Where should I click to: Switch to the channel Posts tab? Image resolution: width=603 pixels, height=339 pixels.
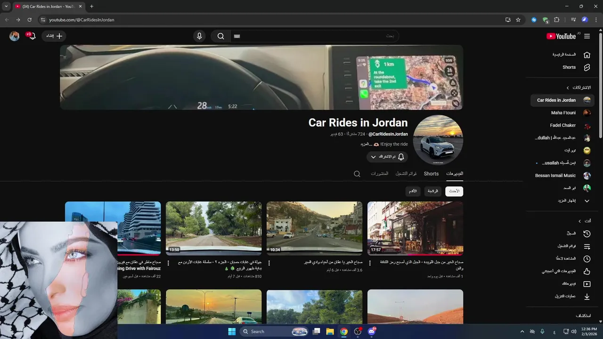click(379, 174)
